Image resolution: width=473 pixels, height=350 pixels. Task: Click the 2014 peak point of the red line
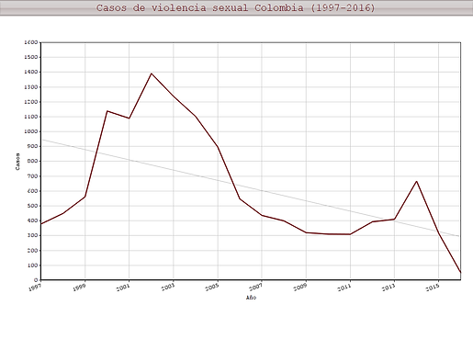(x=416, y=181)
